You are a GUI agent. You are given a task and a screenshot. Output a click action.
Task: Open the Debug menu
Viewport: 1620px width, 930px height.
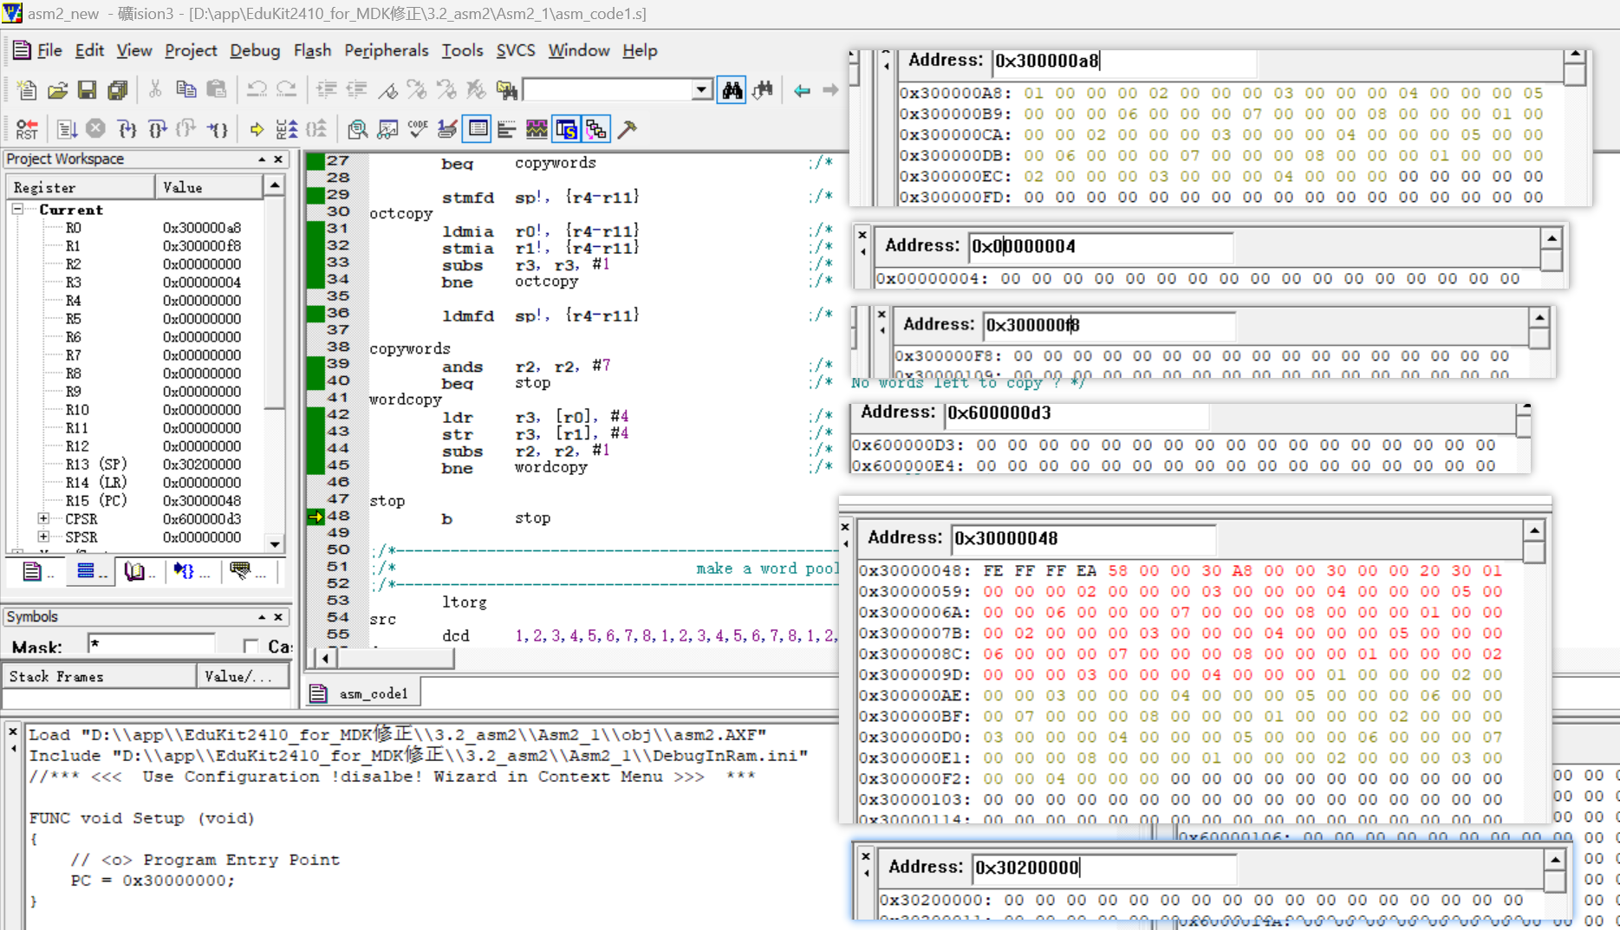point(254,50)
